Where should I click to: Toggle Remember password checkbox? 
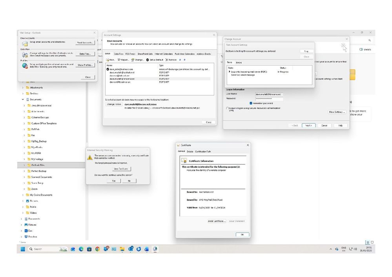[251, 103]
